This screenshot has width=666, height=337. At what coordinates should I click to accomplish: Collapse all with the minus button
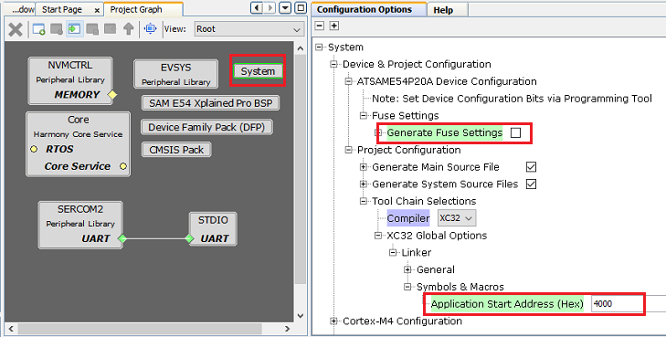[x=320, y=26]
